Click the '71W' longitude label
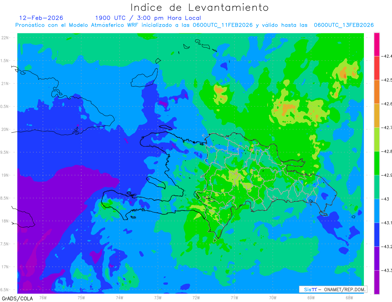 click(234, 297)
